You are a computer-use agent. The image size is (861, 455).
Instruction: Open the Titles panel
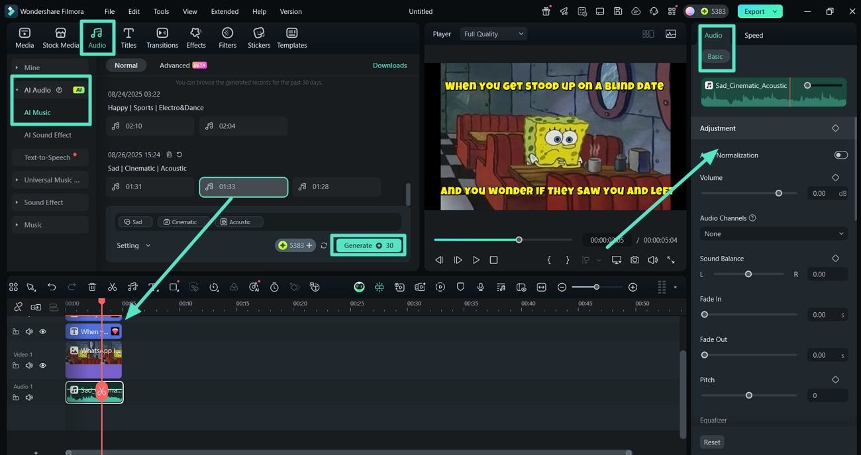128,38
